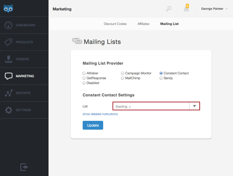The width and height of the screenshot is (233, 176).
Task: Select Campaign Monitor as provider
Action: 122,73
